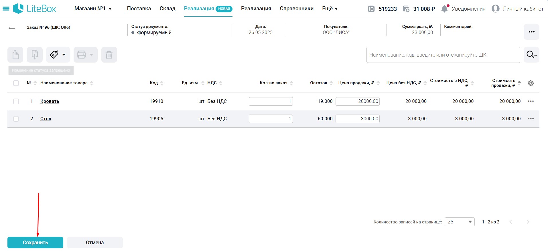The height and width of the screenshot is (252, 548).
Task: Open the table column settings gear
Action: pyautogui.click(x=531, y=83)
